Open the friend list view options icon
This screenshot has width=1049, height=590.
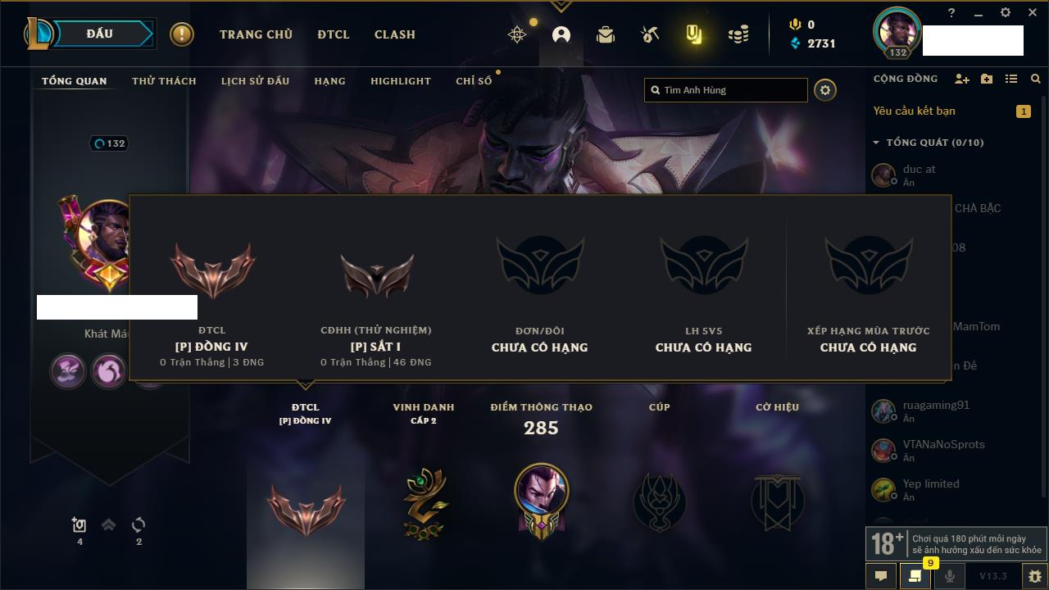click(1011, 79)
